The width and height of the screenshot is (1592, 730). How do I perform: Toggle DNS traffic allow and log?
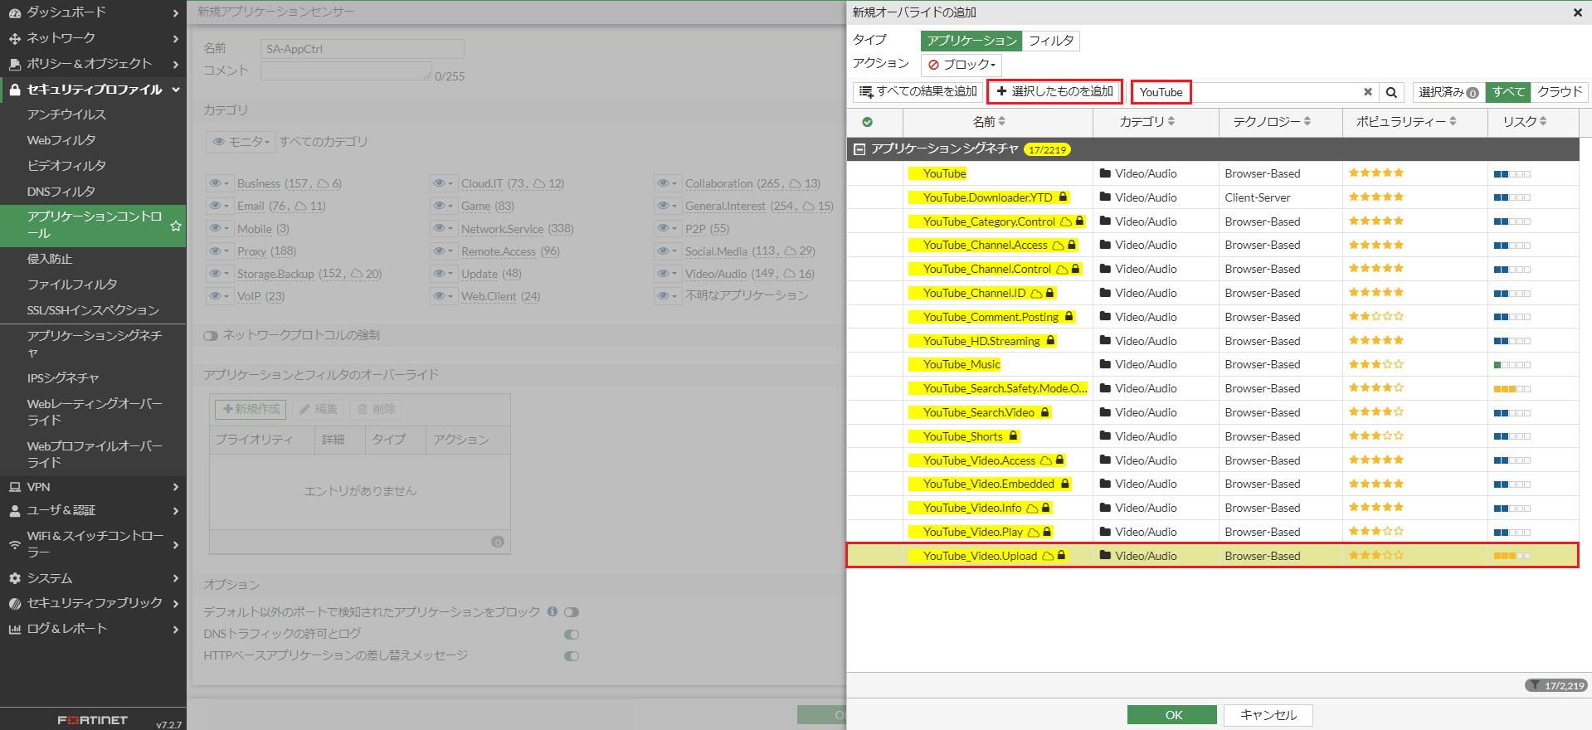(571, 635)
